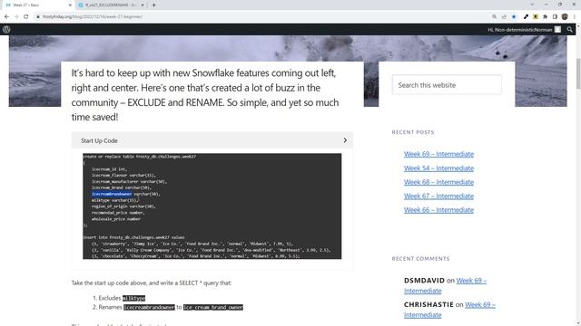Click the ice_cream_brand_owner code tag
581x326 pixels.
213,308
